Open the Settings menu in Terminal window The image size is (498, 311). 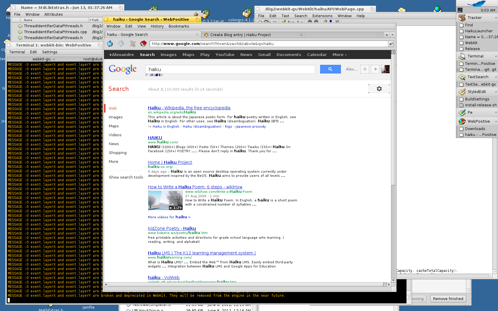pyautogui.click(x=50, y=52)
